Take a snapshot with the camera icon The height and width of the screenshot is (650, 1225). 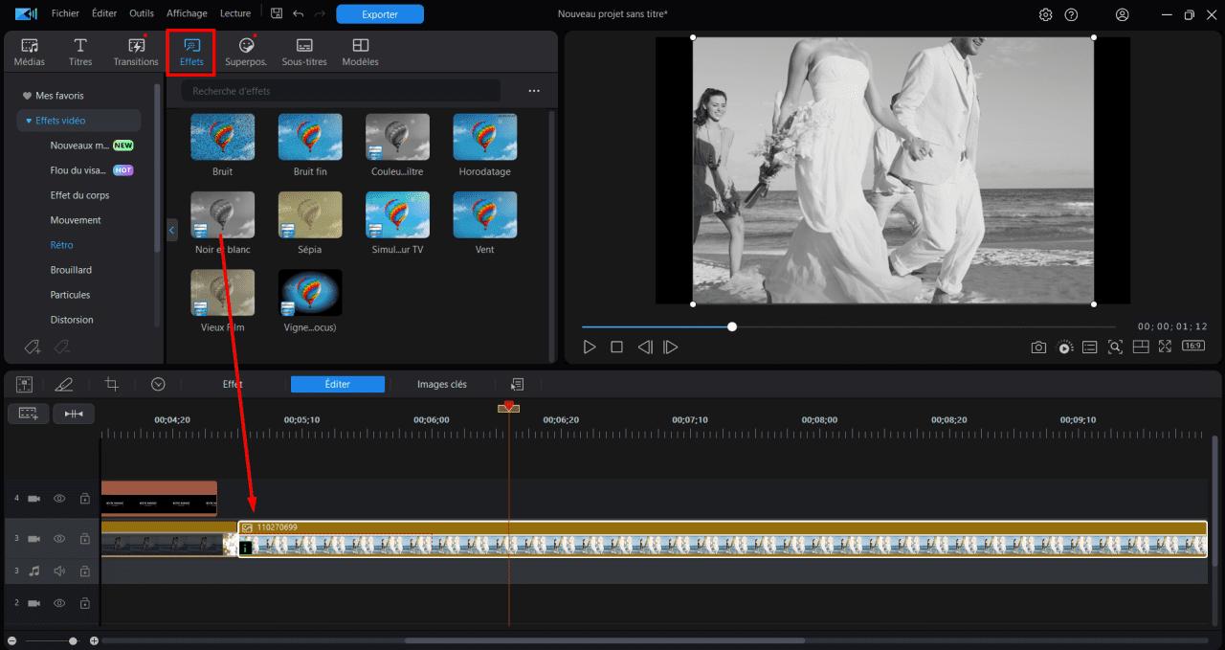point(1038,347)
